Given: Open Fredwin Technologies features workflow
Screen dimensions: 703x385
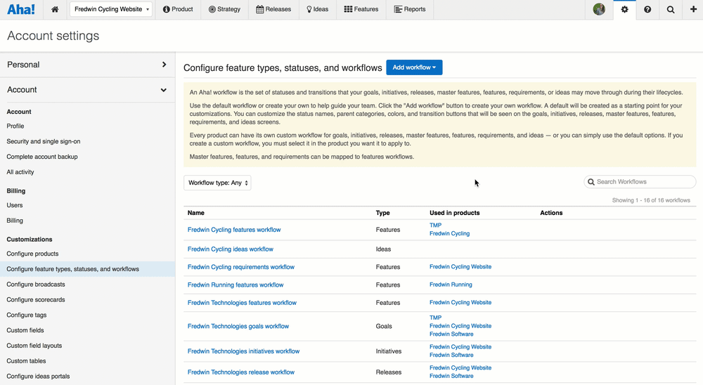Looking at the screenshot, I should point(242,303).
